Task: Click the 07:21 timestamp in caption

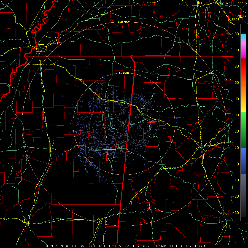Action: tap(200, 246)
